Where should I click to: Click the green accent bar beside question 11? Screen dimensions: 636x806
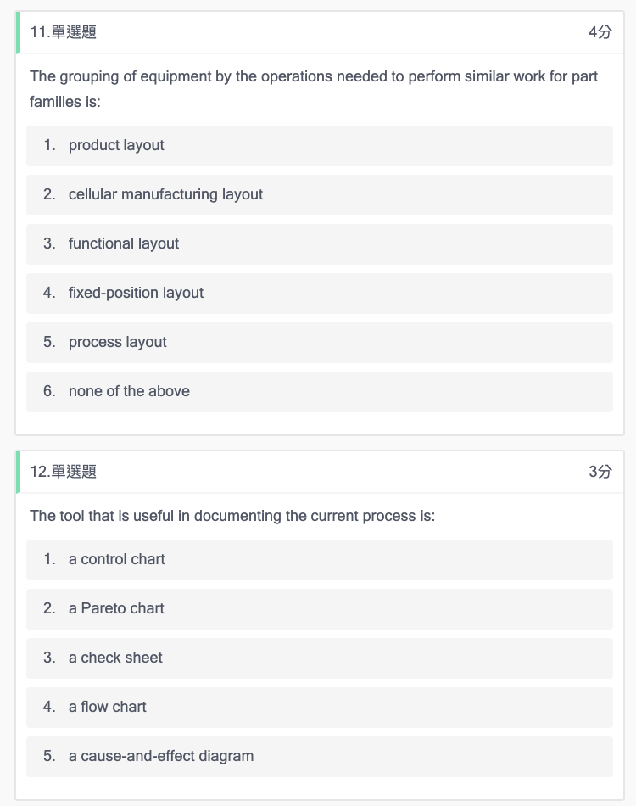(x=18, y=33)
